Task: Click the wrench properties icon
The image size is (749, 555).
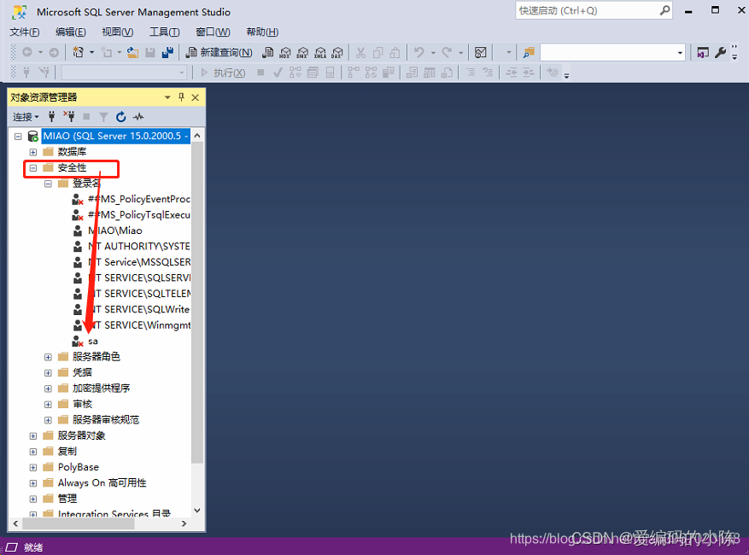Action: [x=720, y=53]
